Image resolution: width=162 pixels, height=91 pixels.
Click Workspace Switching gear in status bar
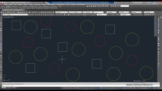point(135,88)
